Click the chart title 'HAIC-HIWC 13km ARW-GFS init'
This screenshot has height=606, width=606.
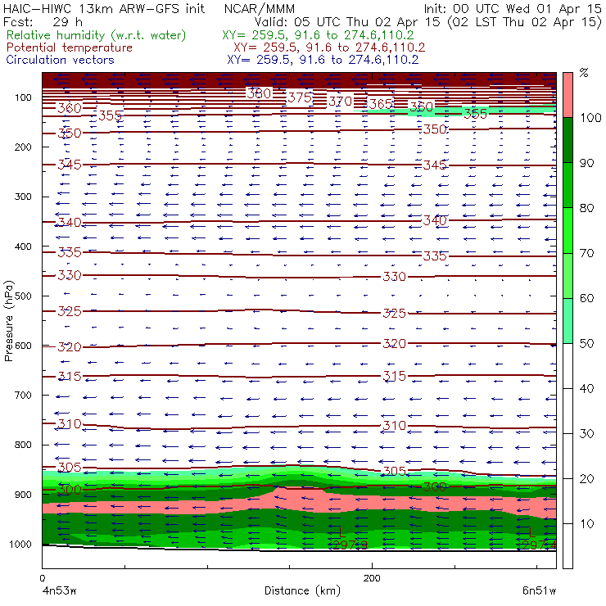click(x=104, y=8)
